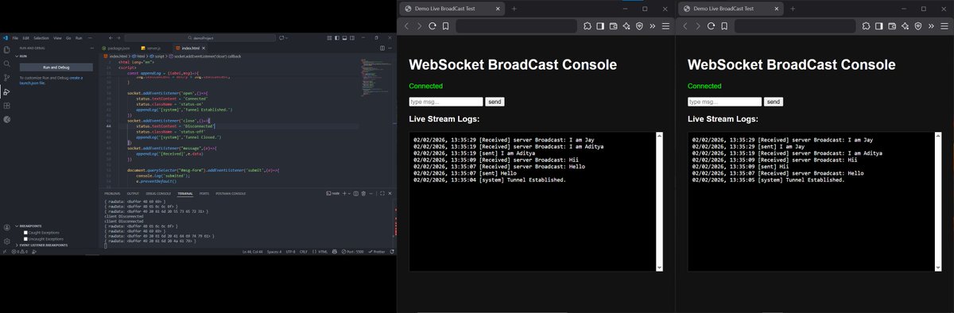Click the log scrollbar in middle browser

click(x=659, y=202)
